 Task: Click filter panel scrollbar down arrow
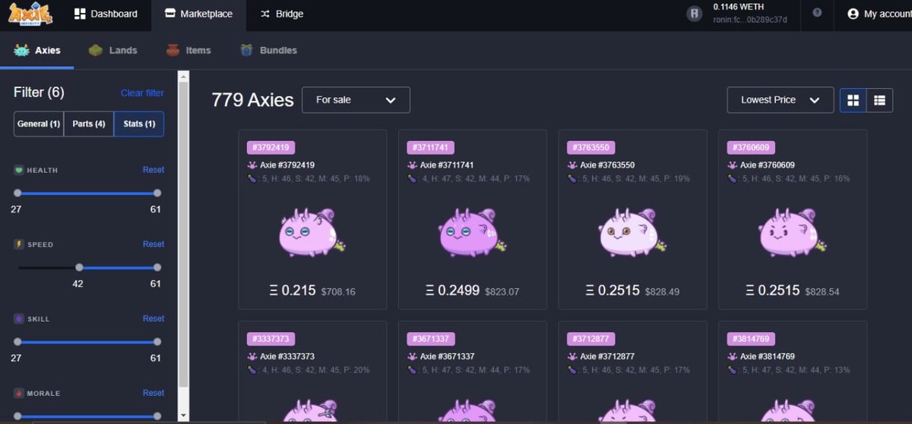pyautogui.click(x=182, y=416)
